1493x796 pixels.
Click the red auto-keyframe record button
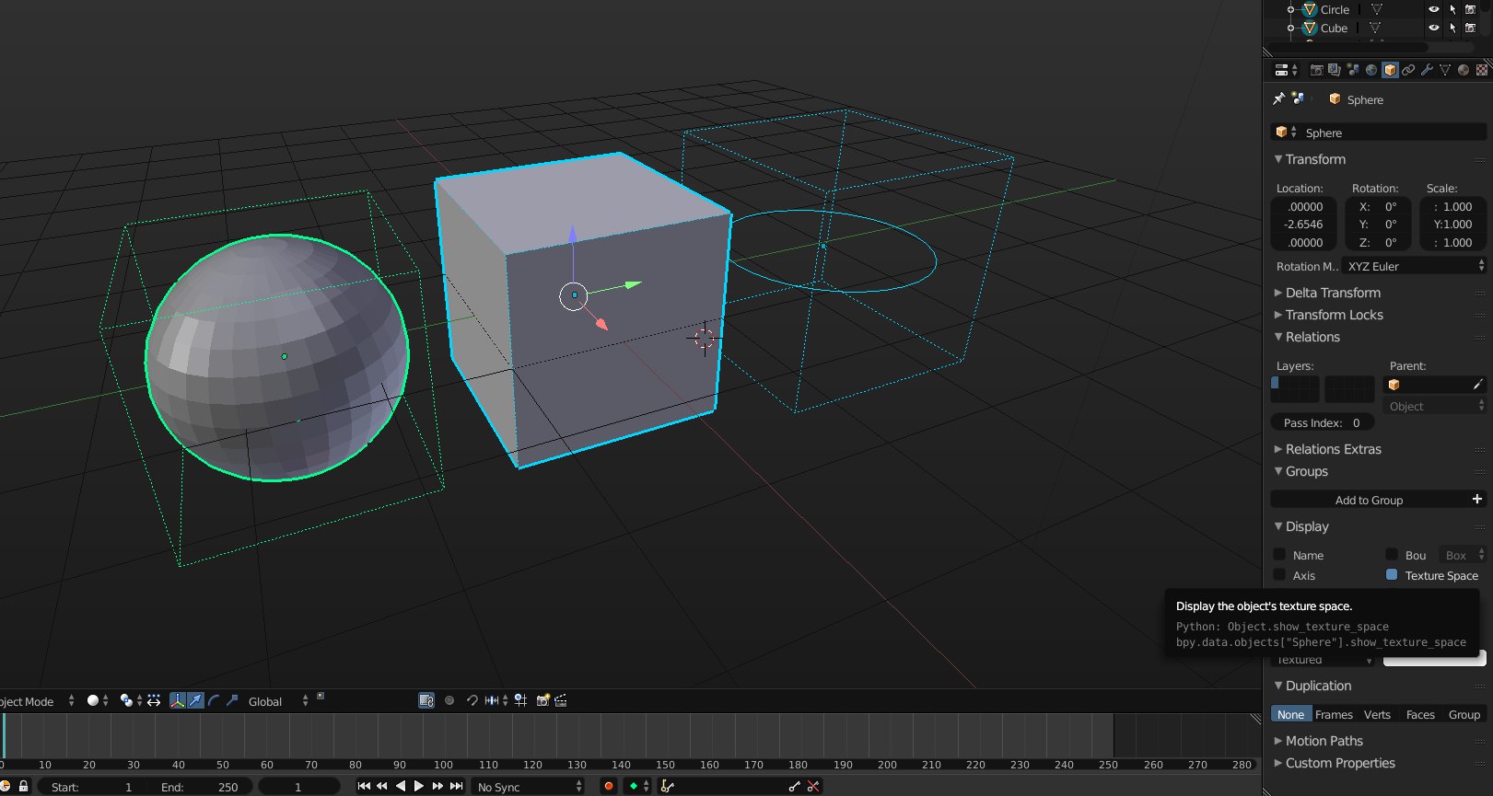pos(608,786)
